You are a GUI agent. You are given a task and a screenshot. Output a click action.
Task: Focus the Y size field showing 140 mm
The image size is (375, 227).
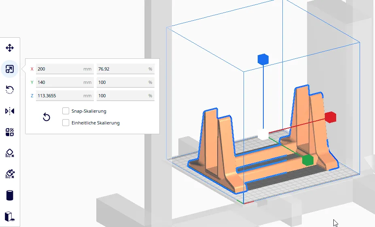coord(59,82)
